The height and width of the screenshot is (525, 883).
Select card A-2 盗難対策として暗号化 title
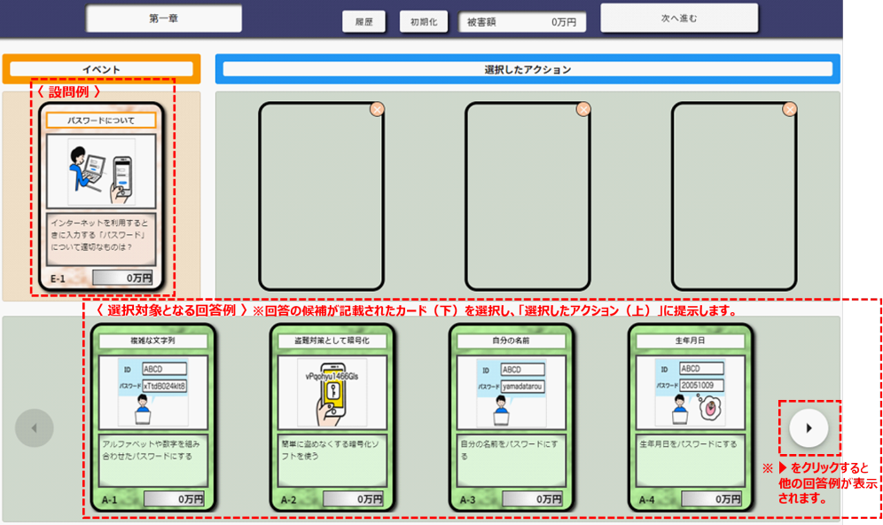pyautogui.click(x=332, y=341)
